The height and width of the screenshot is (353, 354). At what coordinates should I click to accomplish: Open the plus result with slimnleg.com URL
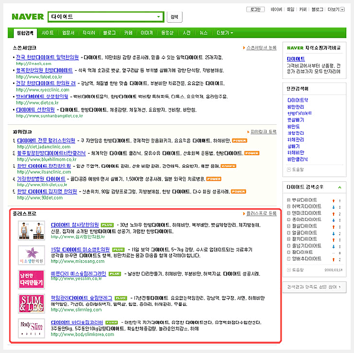click(x=81, y=298)
